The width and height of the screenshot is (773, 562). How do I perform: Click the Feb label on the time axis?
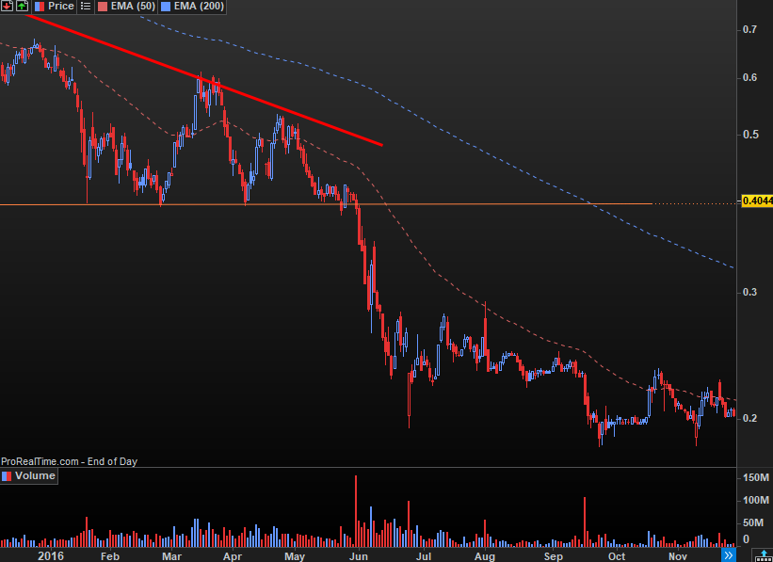click(110, 556)
